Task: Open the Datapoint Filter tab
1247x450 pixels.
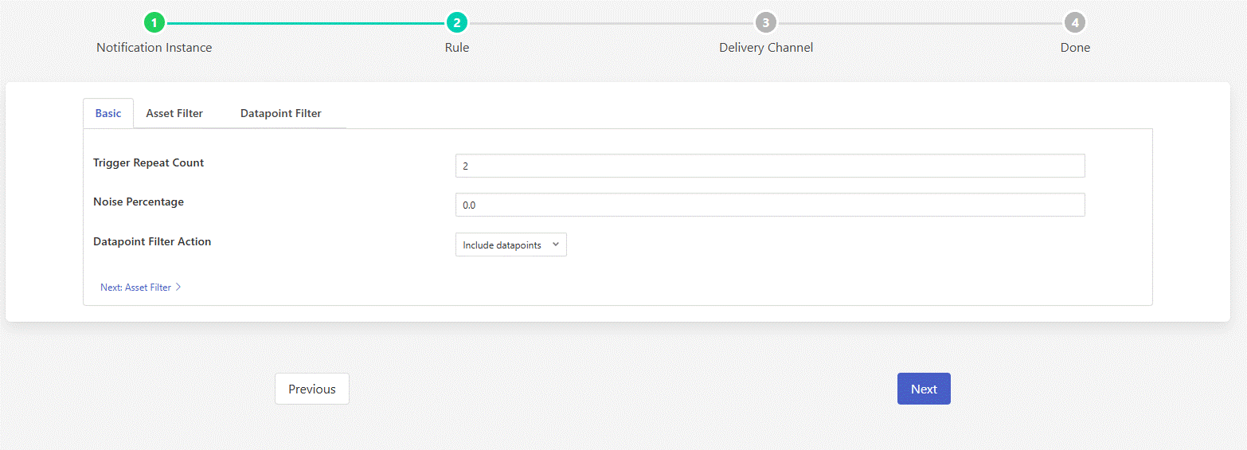Action: click(x=280, y=113)
